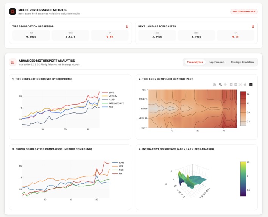Click the SOFT y-axis label on contour plot
The width and height of the screenshot is (268, 217).
click(x=144, y=128)
